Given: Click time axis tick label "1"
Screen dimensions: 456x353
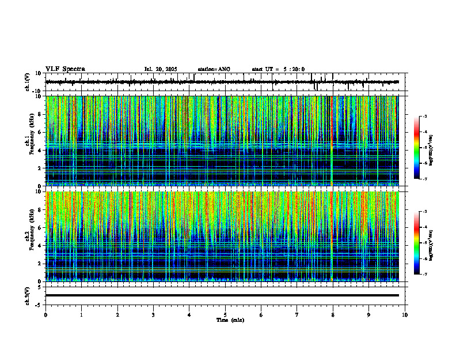Looking at the screenshot, I should [81, 315].
